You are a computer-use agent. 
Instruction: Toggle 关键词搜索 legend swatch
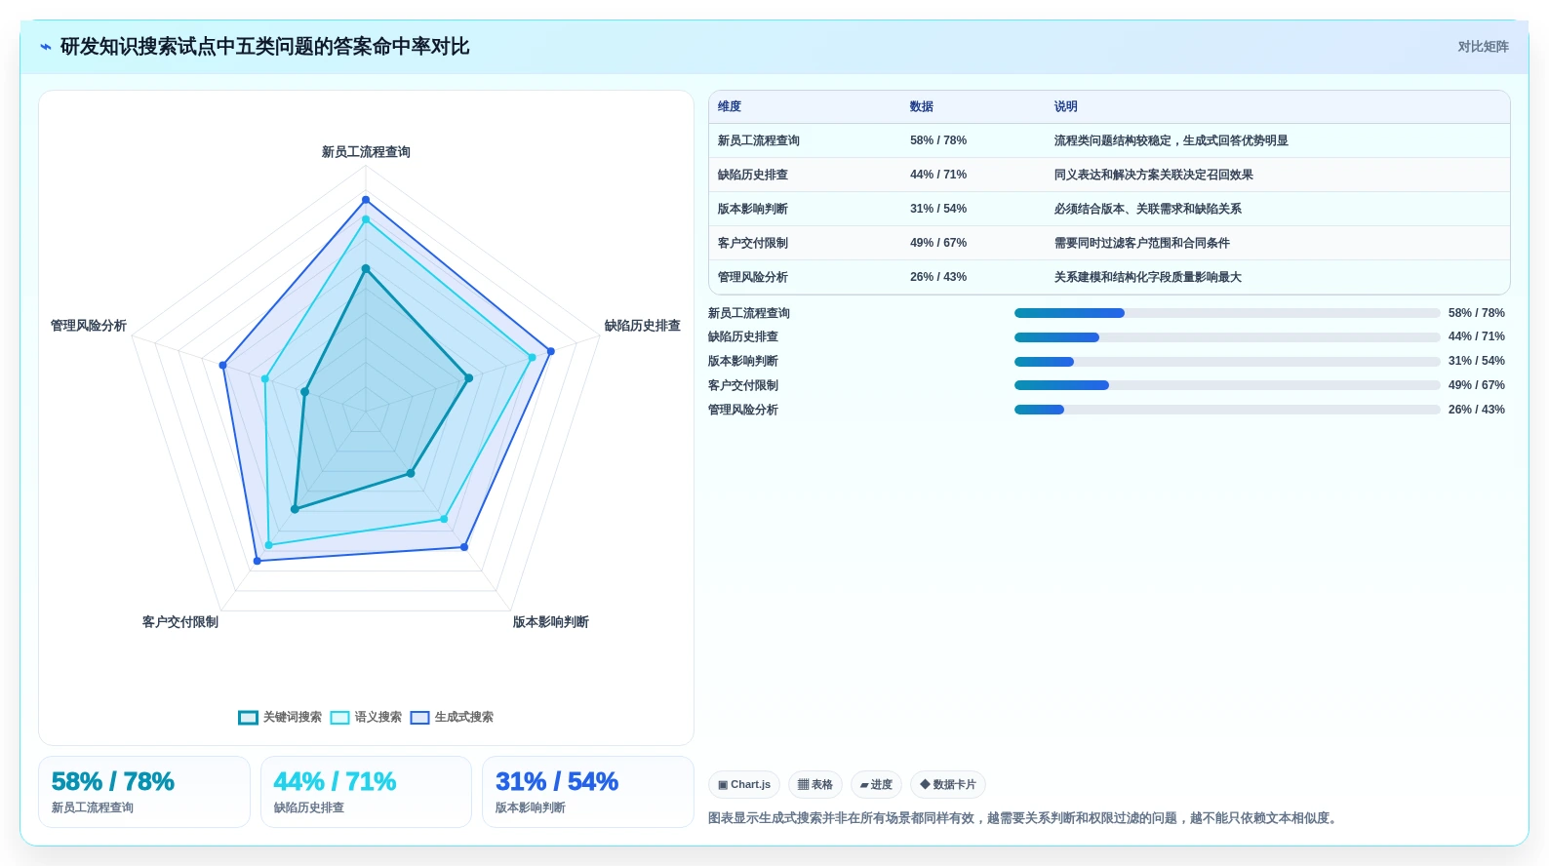[x=248, y=718]
